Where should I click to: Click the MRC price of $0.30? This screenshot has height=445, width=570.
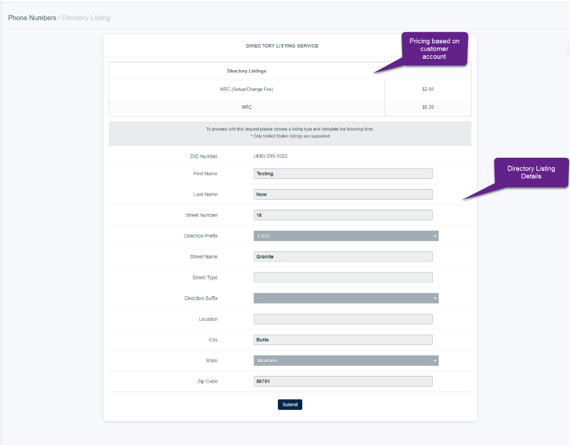click(428, 107)
